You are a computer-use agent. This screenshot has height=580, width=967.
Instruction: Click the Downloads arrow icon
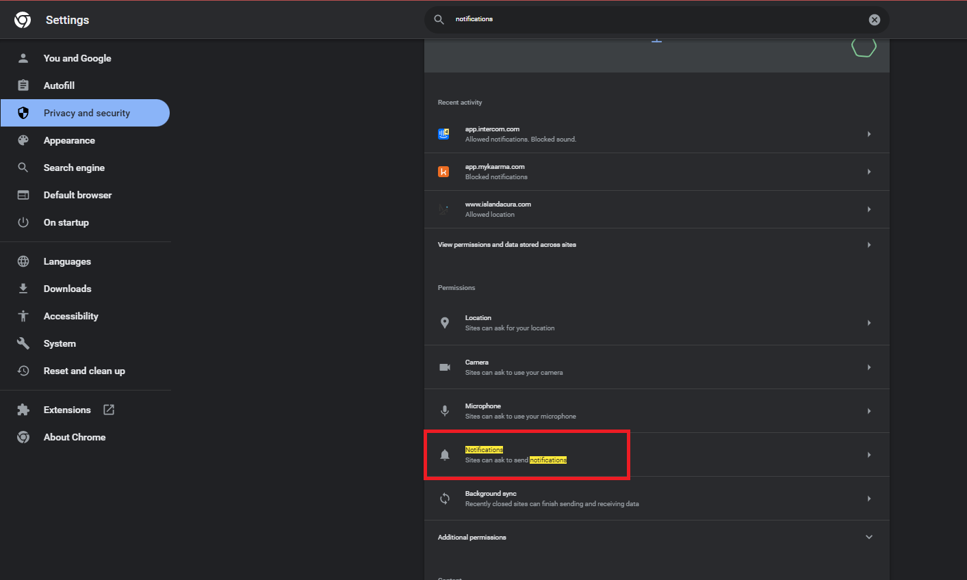pos(23,289)
